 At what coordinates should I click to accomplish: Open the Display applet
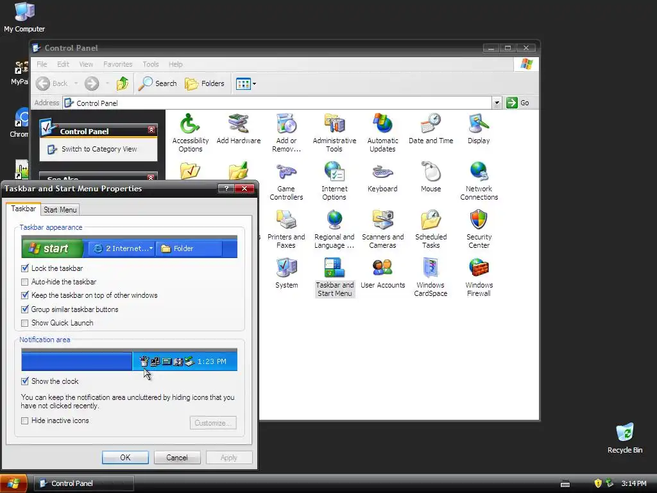click(x=479, y=128)
